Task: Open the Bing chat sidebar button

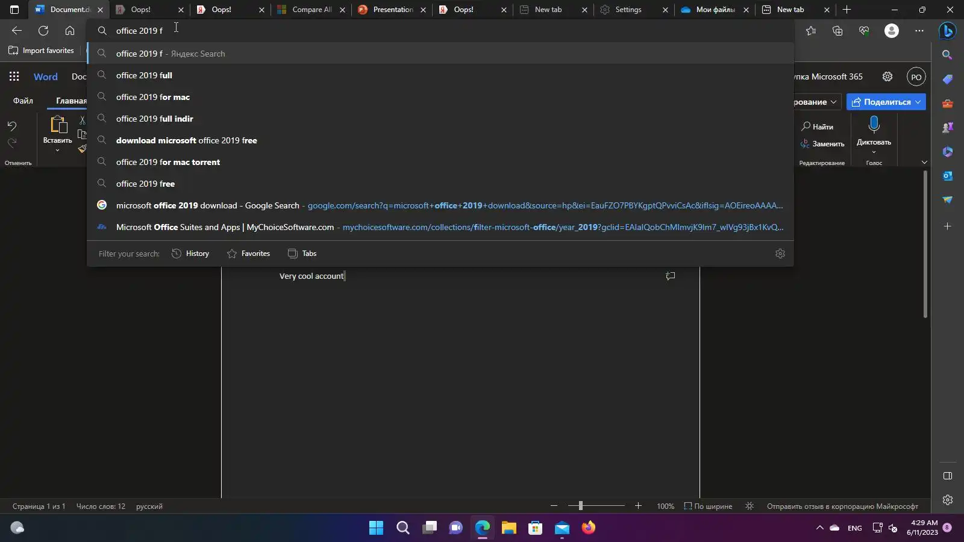Action: tap(948, 30)
